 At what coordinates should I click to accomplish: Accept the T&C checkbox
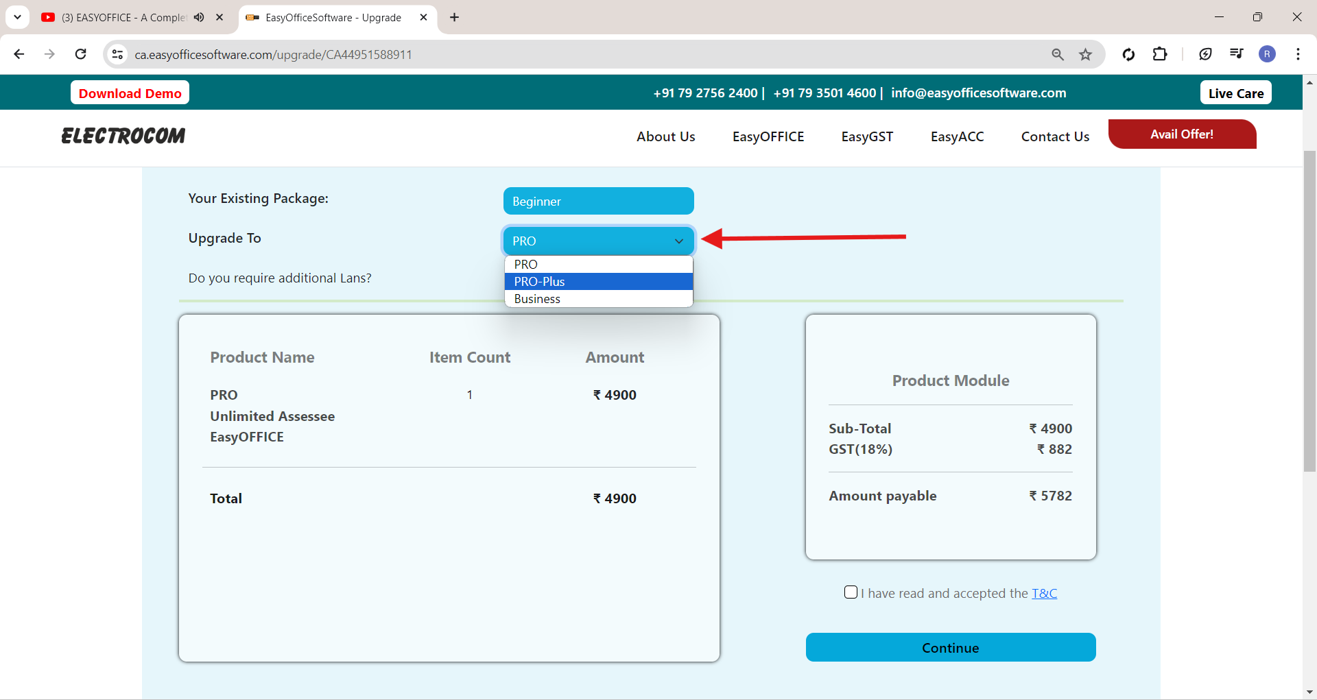tap(851, 592)
